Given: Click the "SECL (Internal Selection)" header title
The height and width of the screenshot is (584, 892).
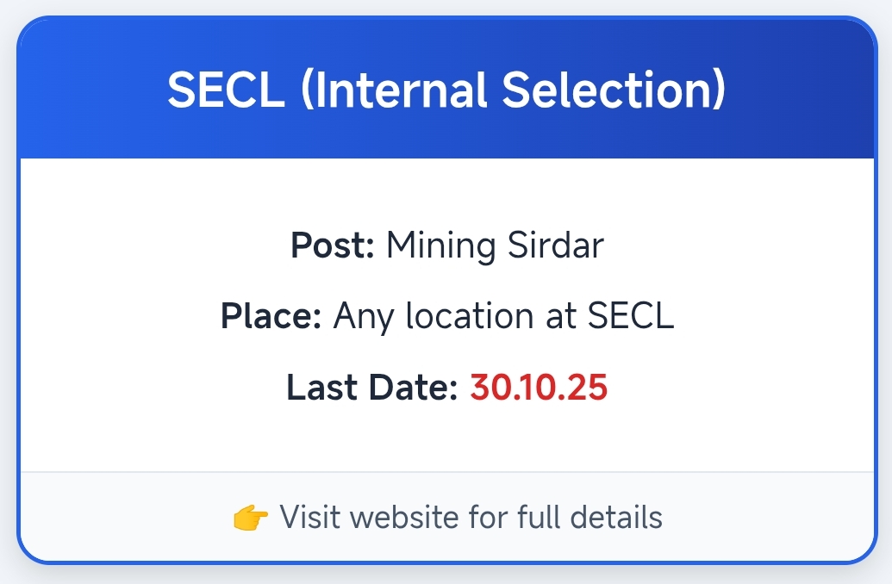Looking at the screenshot, I should click(x=446, y=90).
